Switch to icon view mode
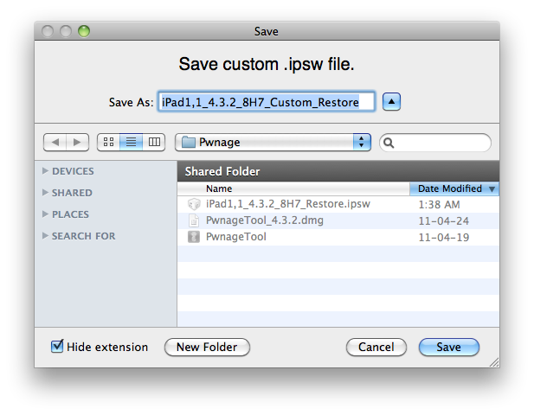Viewport: 534px width, 415px height. pyautogui.click(x=108, y=142)
